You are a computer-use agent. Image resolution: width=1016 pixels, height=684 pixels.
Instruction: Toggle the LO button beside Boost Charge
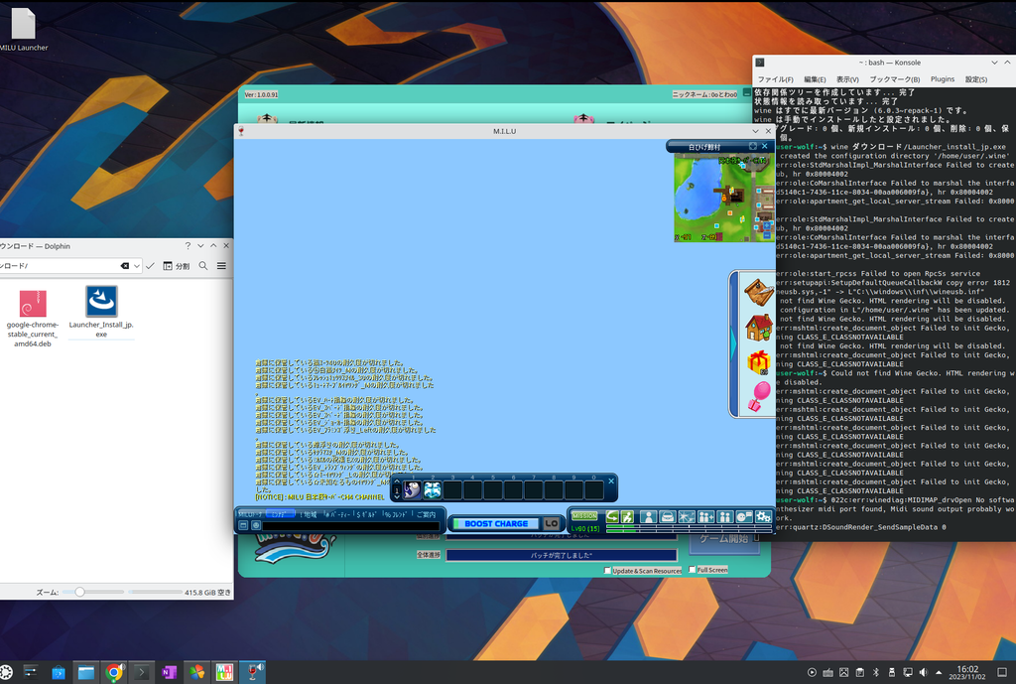pos(552,523)
